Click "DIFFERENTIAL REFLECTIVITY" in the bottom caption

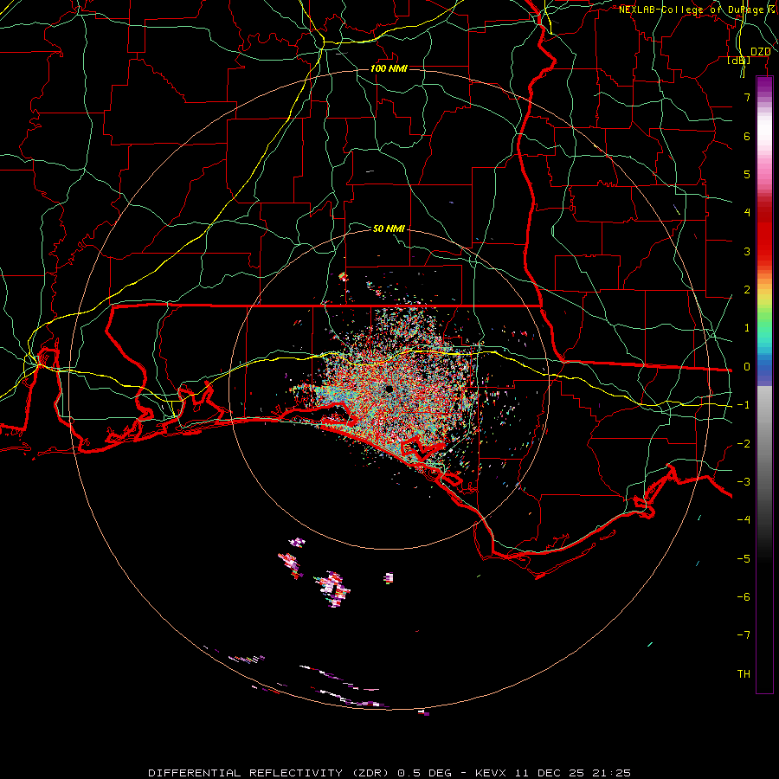[246, 773]
